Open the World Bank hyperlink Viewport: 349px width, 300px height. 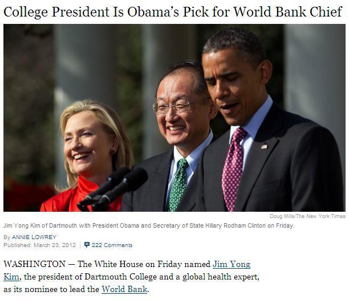124,289
